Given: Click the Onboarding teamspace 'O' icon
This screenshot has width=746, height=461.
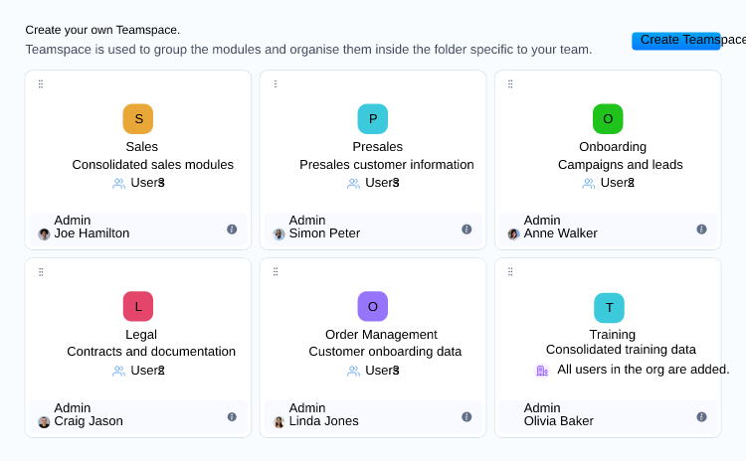Looking at the screenshot, I should (x=608, y=119).
